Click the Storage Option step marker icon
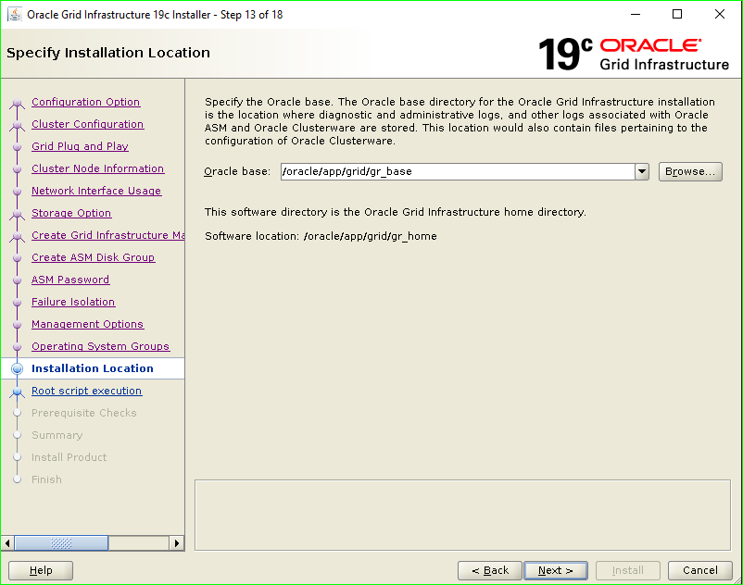Screen dimensions: 743x585 point(17,215)
